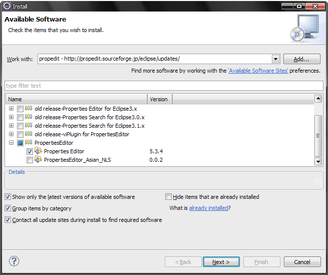Screen dimensions: 328x275
Task: Click the version value 0.0.2
Action: (156, 160)
